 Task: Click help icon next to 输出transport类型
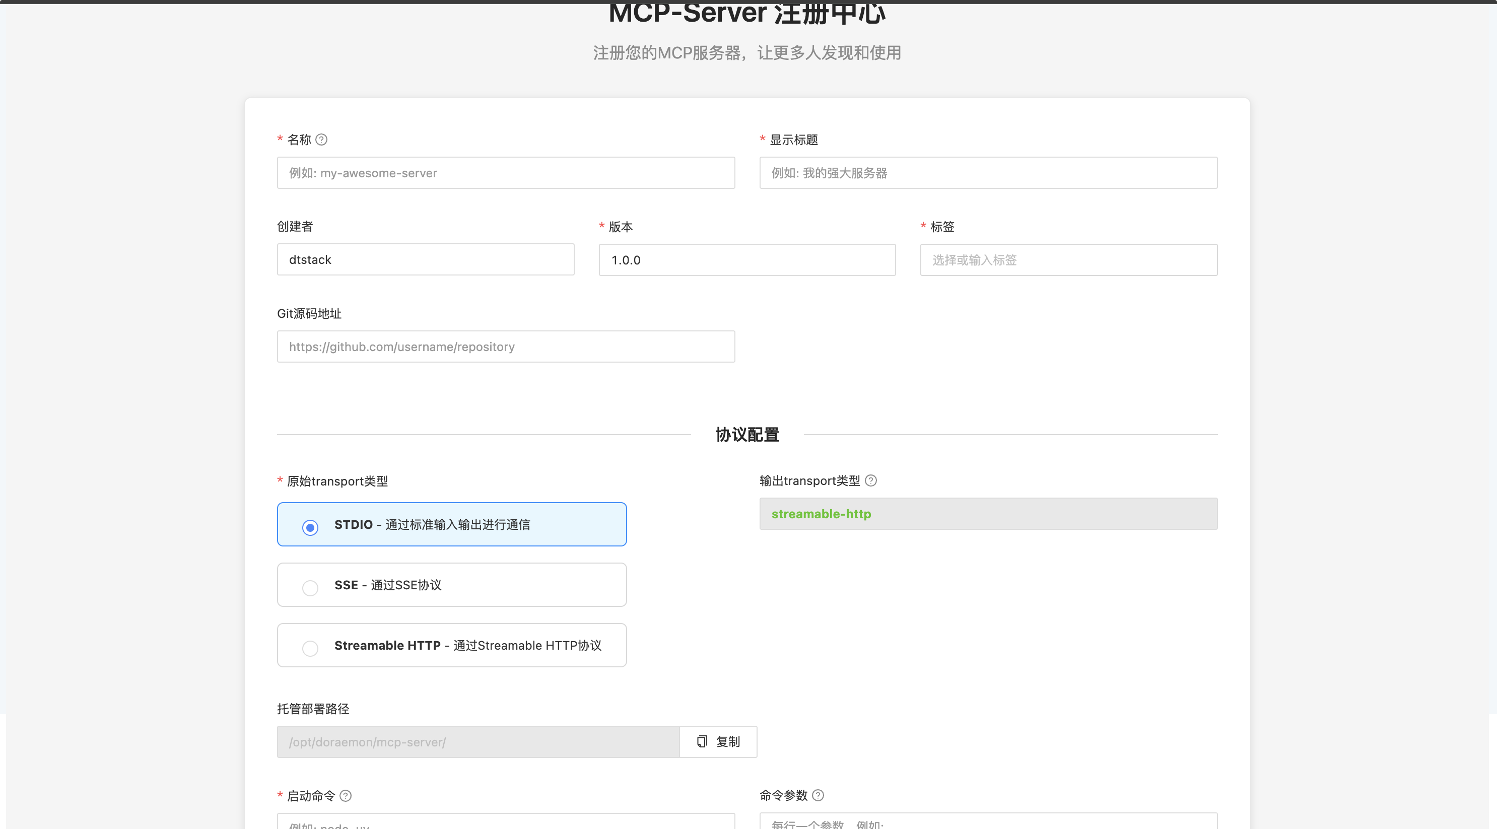click(870, 480)
